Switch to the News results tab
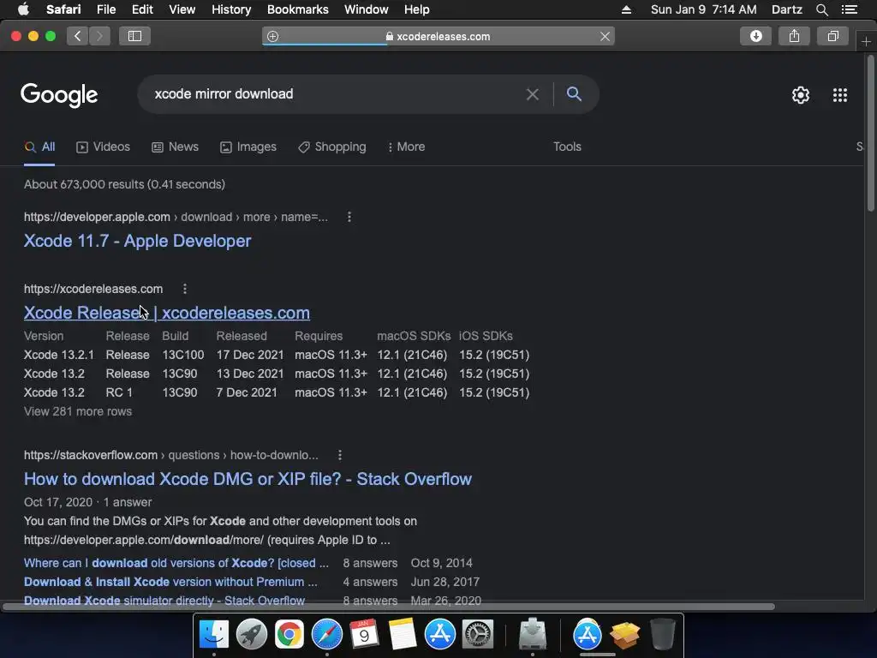 click(x=175, y=147)
